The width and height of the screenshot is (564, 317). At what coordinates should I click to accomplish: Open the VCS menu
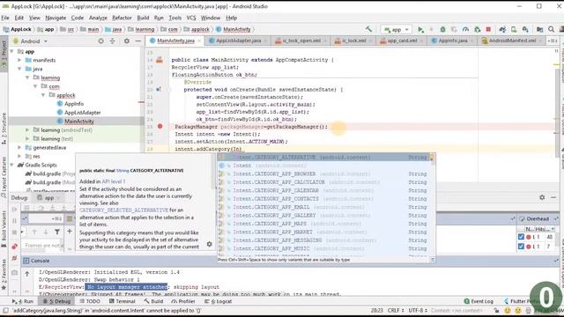pos(191,18)
